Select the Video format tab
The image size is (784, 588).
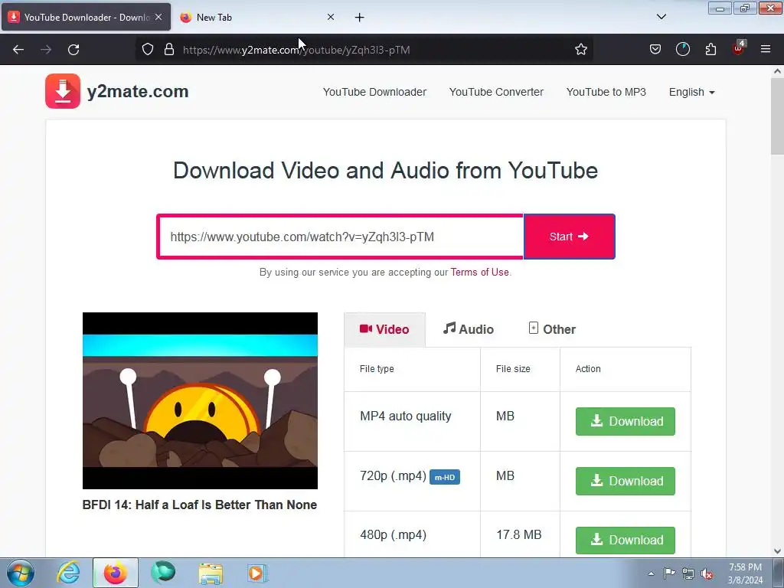click(x=384, y=329)
